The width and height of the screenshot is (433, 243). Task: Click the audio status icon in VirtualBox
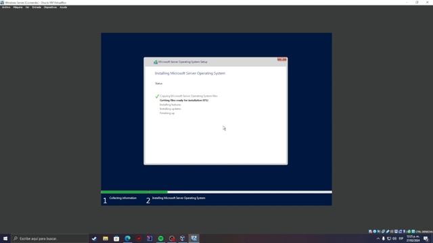tap(379, 232)
